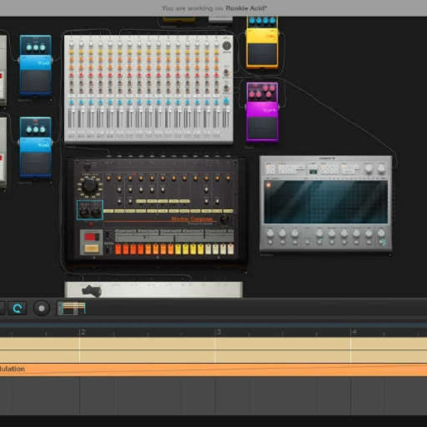Click the last orange level knob on drum machine
This screenshot has height=427, width=427.
(x=228, y=178)
